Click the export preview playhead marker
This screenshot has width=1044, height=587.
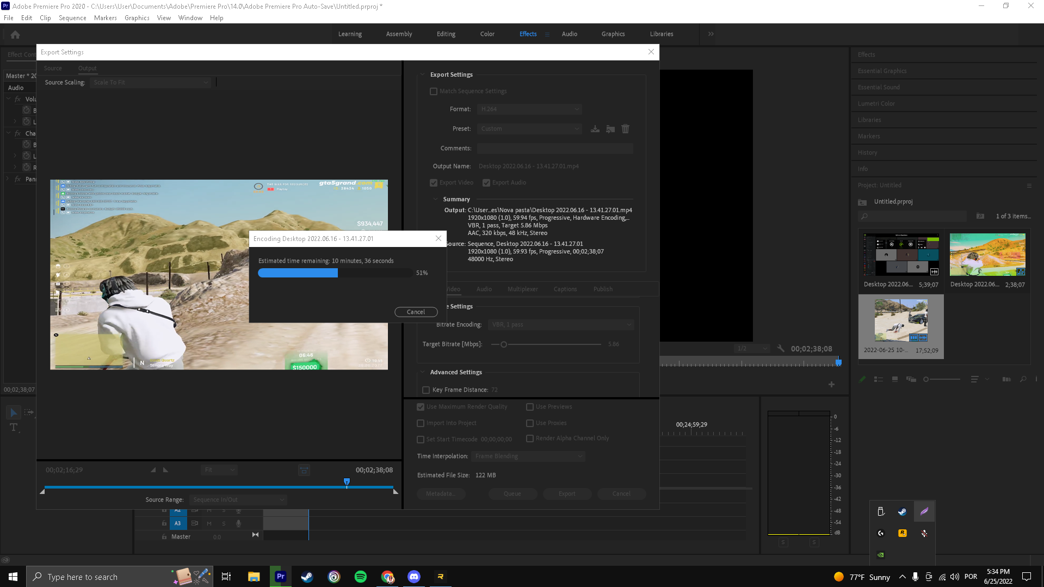pos(347,482)
